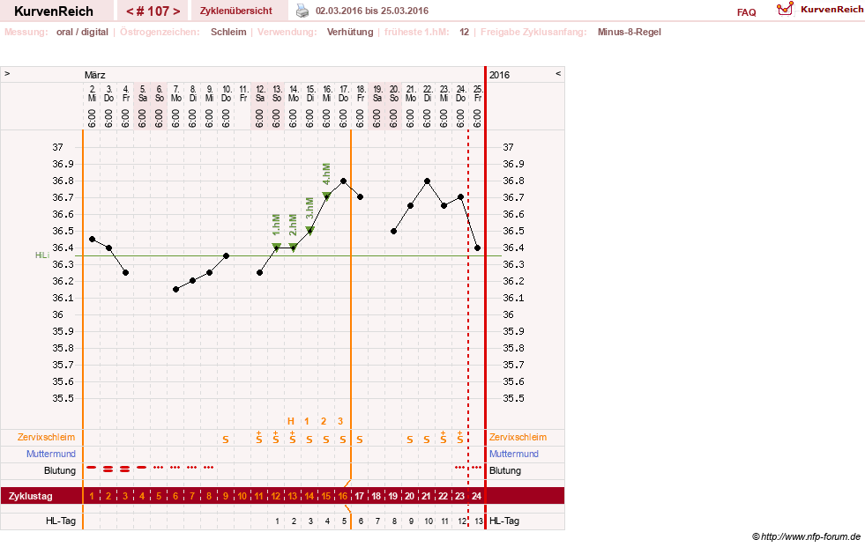Go to previous cycle with left arrow
Viewport: 865px width, 547px height.
(130, 11)
